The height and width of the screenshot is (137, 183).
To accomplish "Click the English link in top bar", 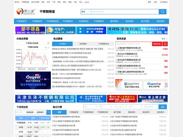I will [x=87, y=2].
